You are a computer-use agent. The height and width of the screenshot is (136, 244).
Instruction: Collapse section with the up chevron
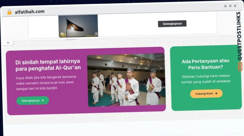coord(8,43)
